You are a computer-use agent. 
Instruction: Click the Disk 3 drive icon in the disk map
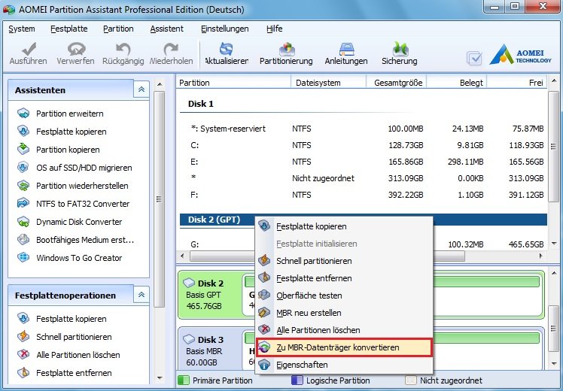(189, 339)
